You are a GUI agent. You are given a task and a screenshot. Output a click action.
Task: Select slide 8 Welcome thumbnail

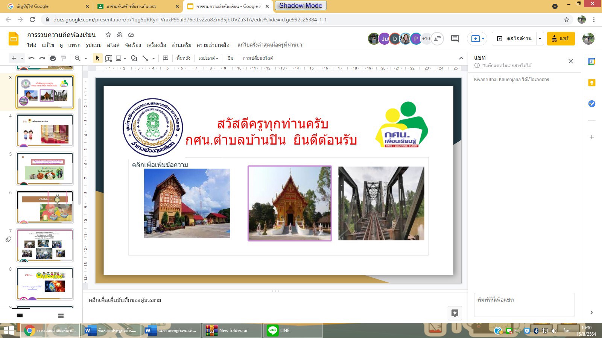(x=45, y=283)
